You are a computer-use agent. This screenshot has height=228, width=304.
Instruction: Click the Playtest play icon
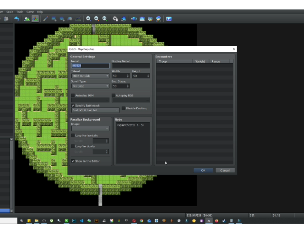click(169, 19)
